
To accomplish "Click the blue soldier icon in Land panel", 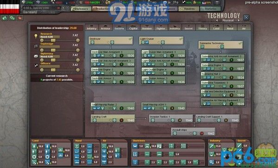I will (x=47, y=146).
